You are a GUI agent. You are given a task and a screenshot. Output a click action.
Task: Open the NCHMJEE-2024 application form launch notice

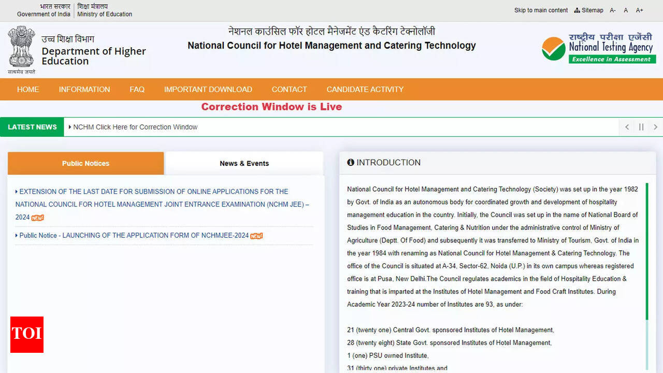coord(134,235)
